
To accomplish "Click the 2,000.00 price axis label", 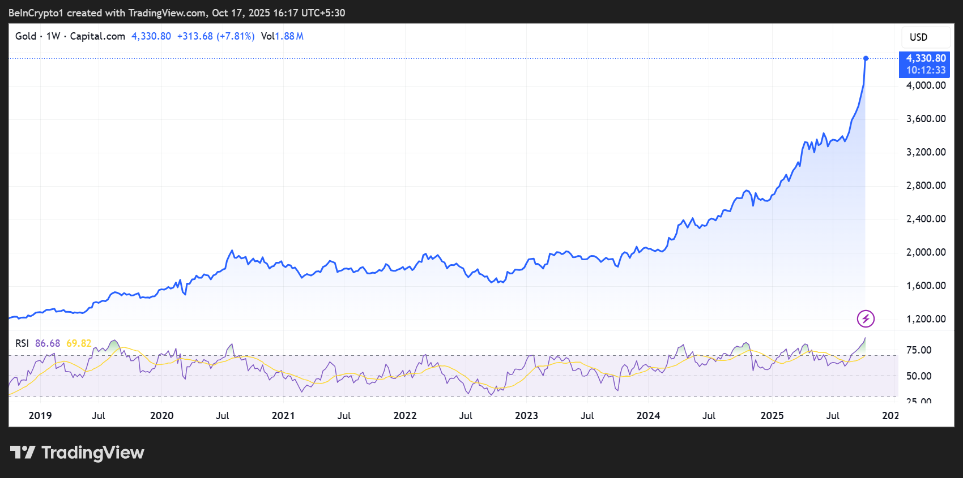I will (x=926, y=252).
